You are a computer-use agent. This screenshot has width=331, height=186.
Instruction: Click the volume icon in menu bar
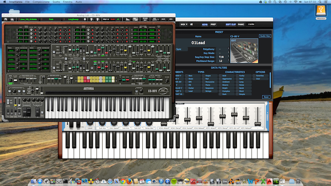tap(300, 2)
